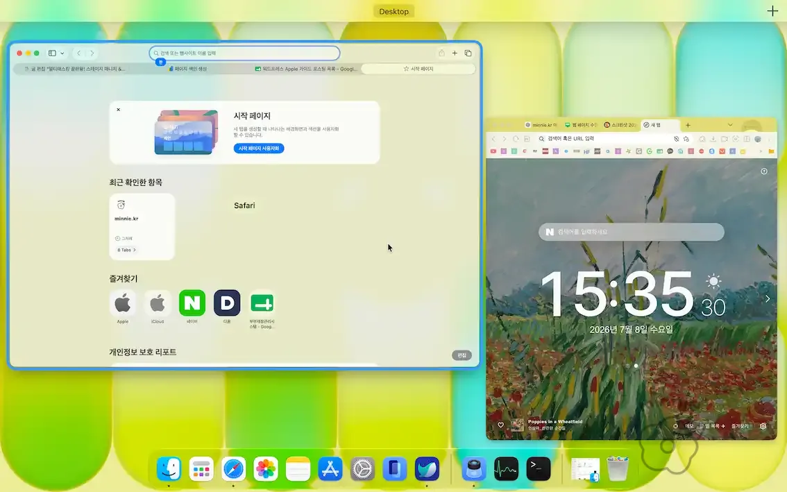This screenshot has height=492, width=787.
Task: Add a new Safari tab
Action: coord(455,53)
